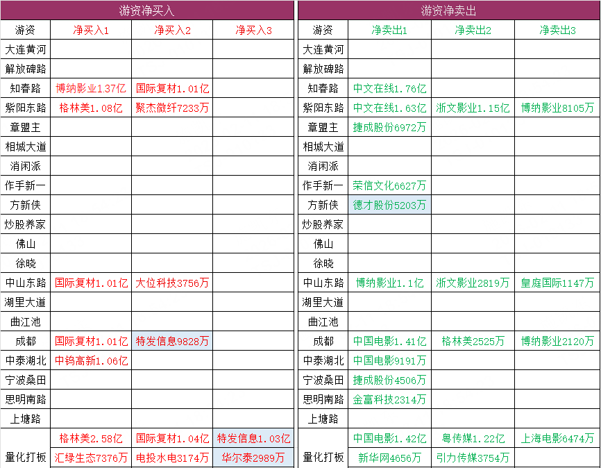
Task: Click cell 中文在线1.76亿
Action: (x=389, y=88)
